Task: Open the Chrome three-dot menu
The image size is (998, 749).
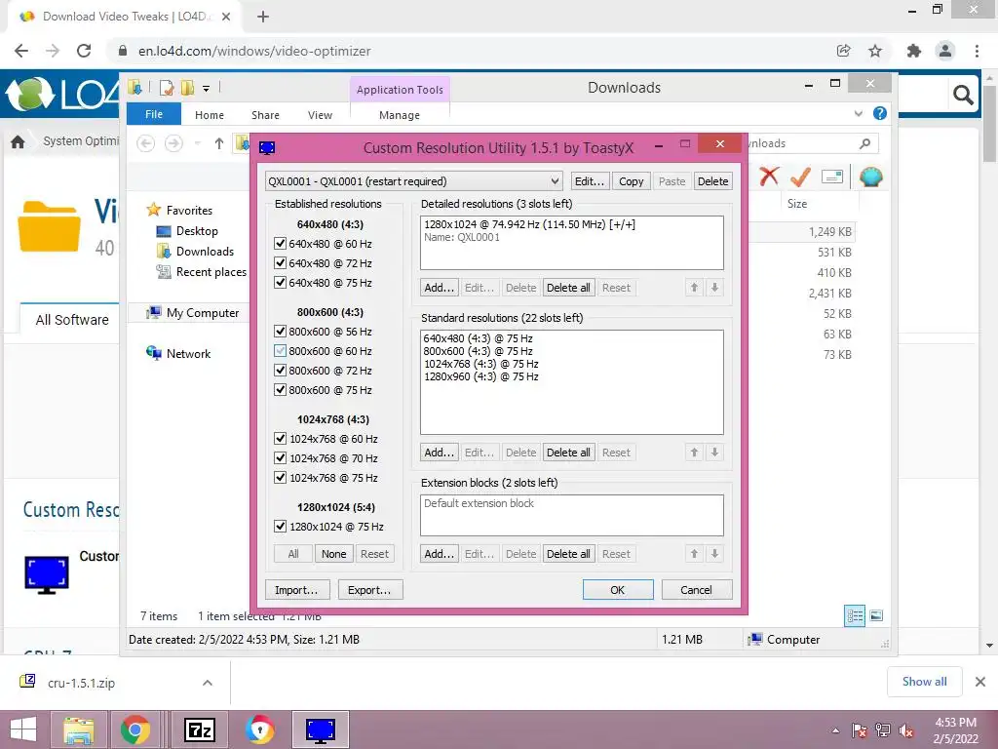Action: pyautogui.click(x=977, y=51)
